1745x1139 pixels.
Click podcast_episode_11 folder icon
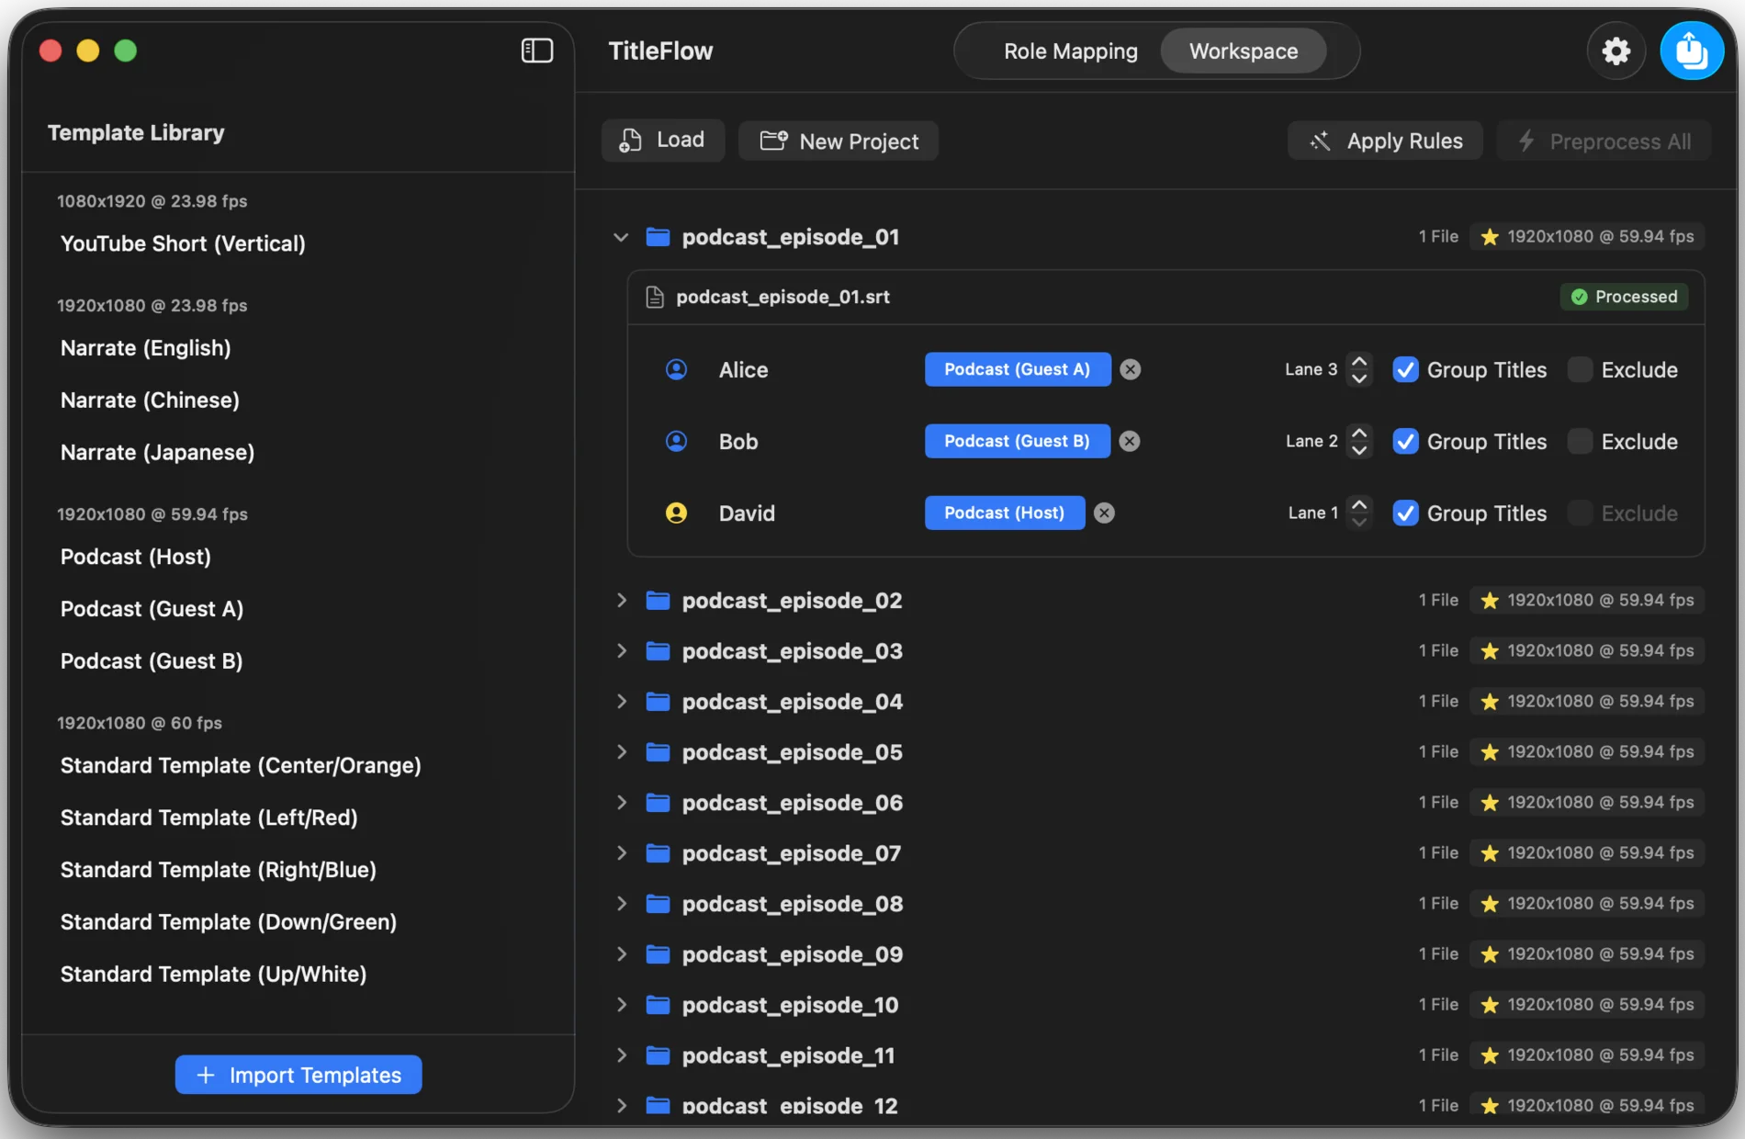[658, 1054]
